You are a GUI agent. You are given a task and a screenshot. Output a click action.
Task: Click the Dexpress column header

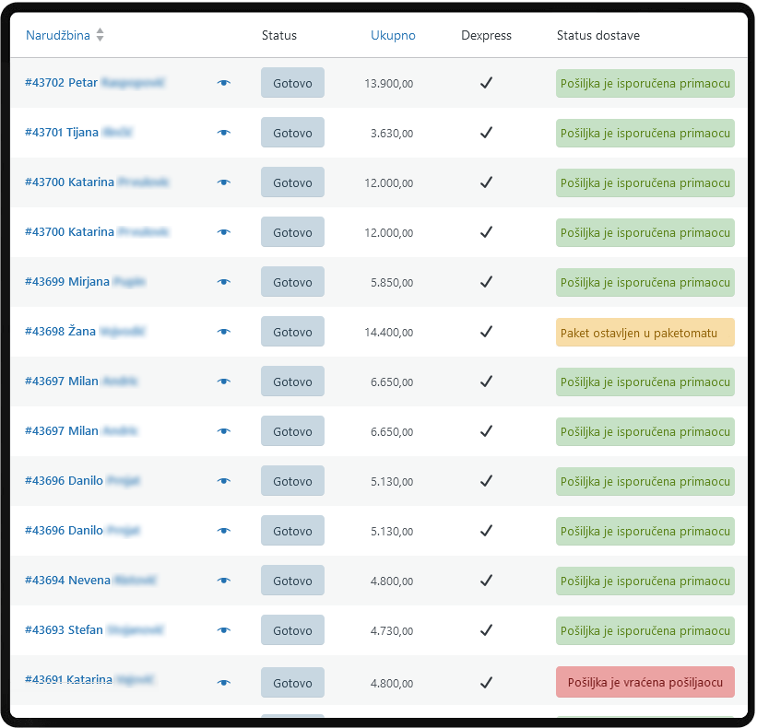tap(486, 35)
